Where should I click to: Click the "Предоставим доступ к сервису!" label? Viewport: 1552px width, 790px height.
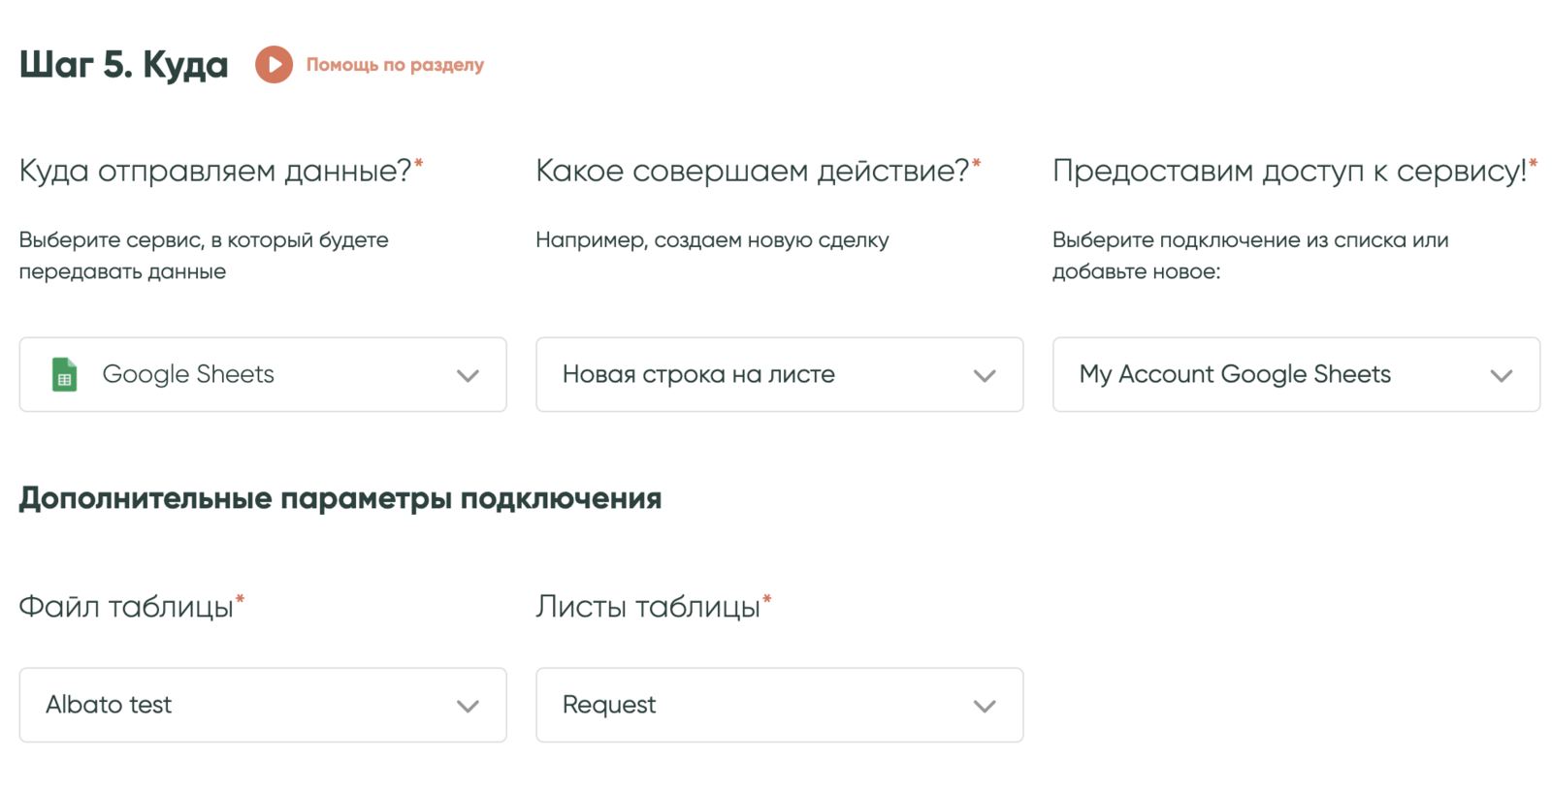[x=1289, y=171]
